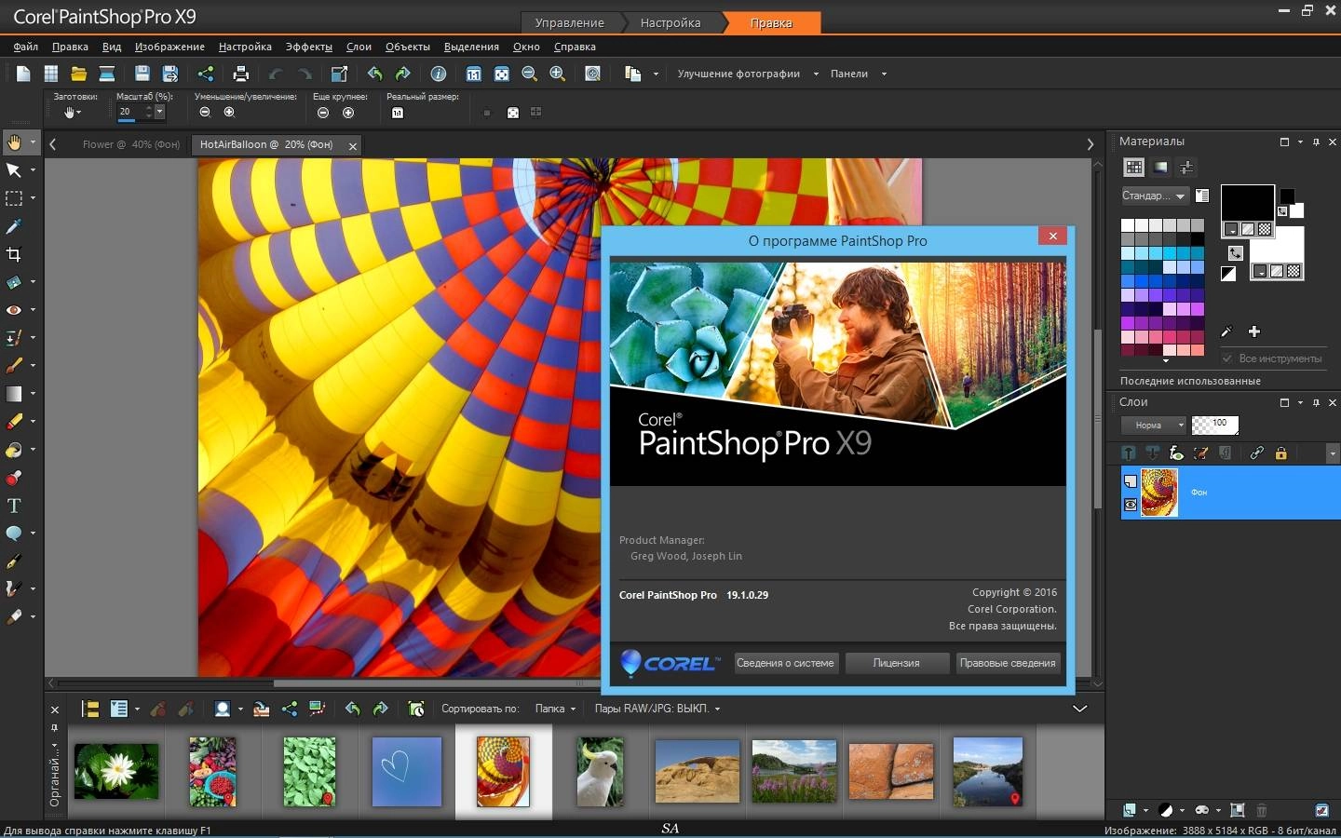Open the Изображение menu
This screenshot has width=1341, height=838.
click(x=169, y=47)
